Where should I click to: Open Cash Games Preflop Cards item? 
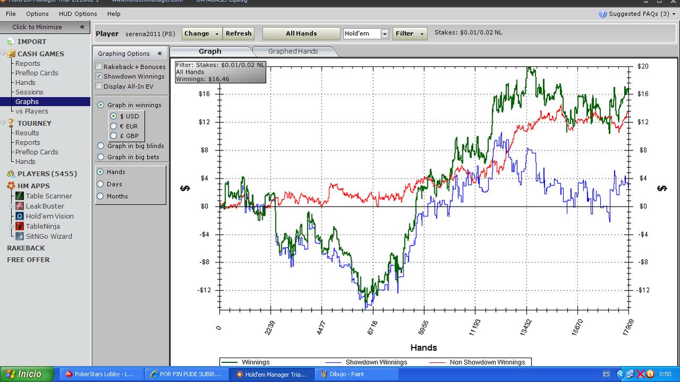click(37, 73)
